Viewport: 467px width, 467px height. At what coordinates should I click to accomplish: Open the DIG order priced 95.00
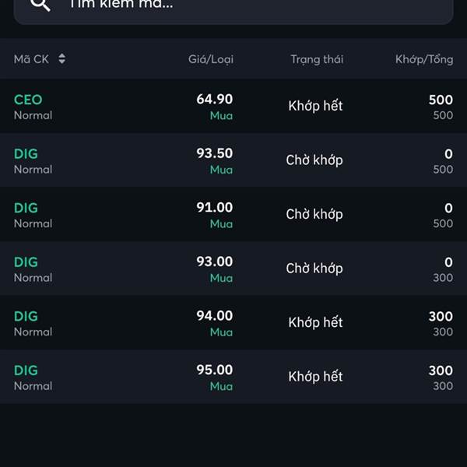233,377
